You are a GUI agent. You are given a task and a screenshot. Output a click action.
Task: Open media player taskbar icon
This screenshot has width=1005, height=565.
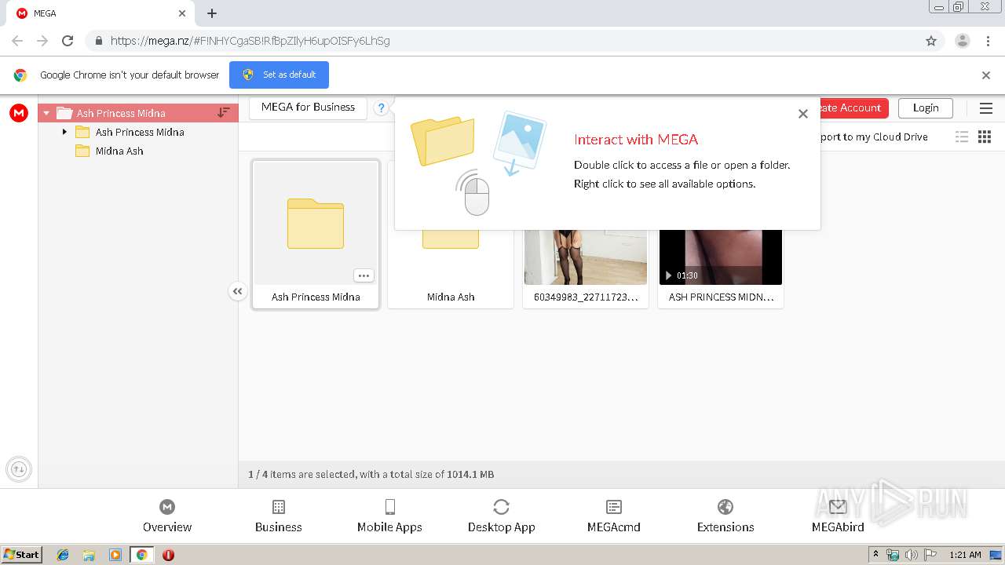click(115, 555)
